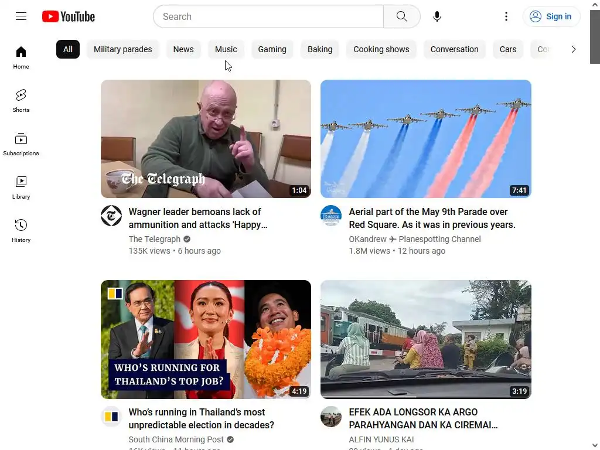Screen dimensions: 600x450
Task: Open the Thailand election video thumbnail
Action: (x=206, y=339)
